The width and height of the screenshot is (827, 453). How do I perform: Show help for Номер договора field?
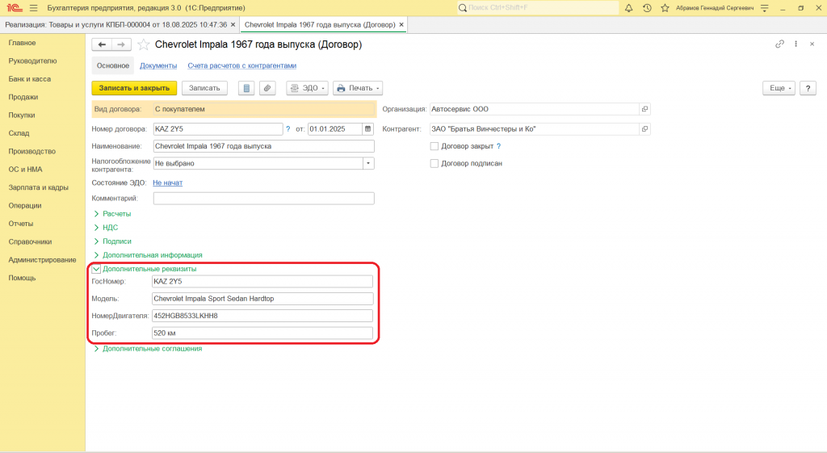288,128
